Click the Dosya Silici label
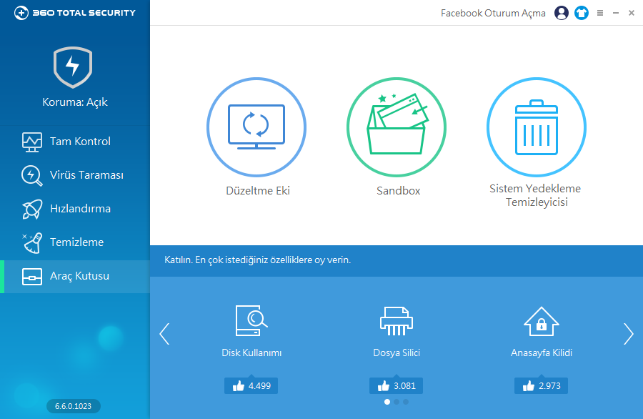643x419 pixels. click(397, 353)
